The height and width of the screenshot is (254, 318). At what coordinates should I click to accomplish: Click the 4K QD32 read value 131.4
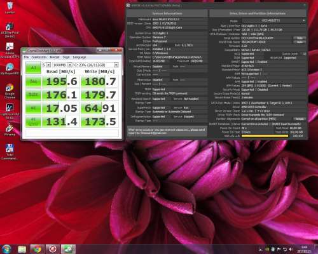coord(61,121)
